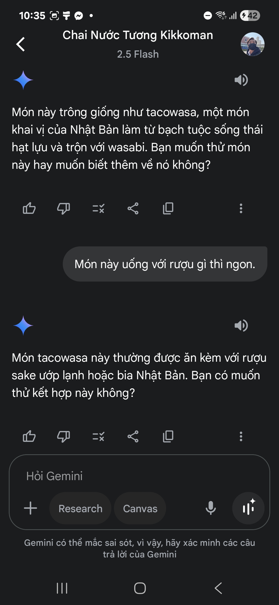The image size is (279, 605).
Task: Select the Research chip
Action: coord(80,509)
